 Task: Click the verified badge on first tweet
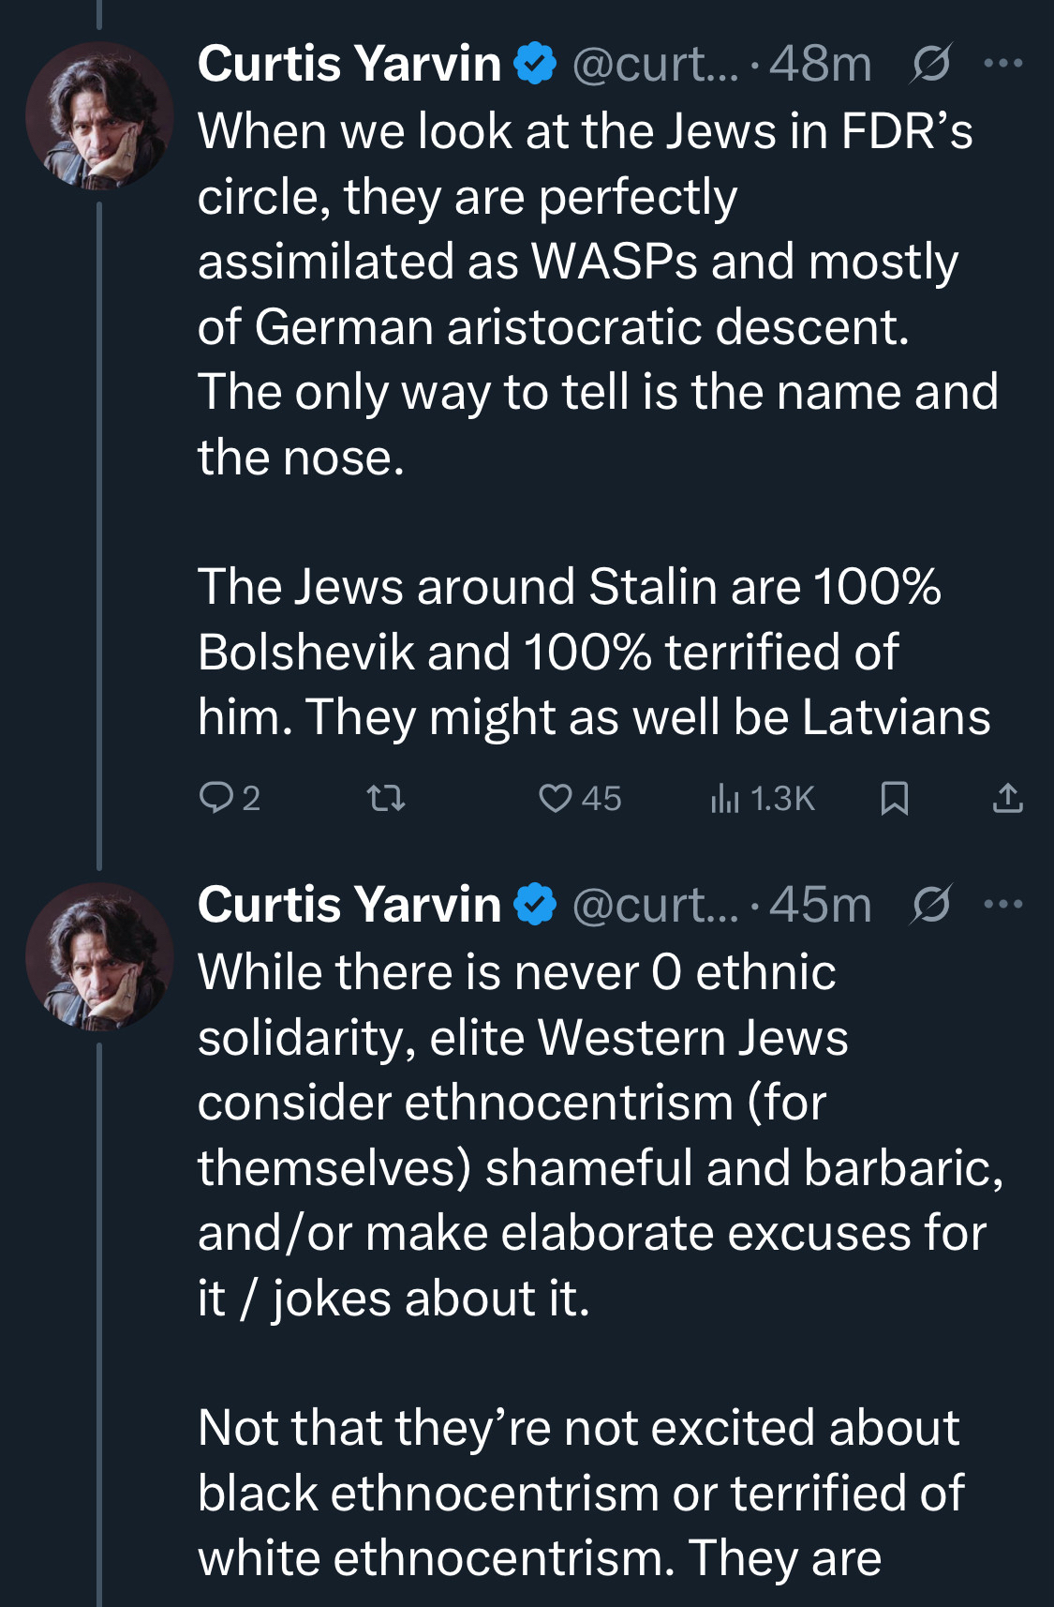[537, 64]
